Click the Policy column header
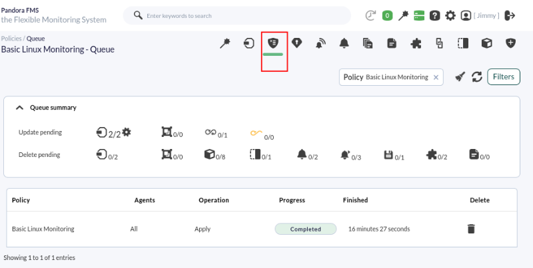 [x=21, y=200]
